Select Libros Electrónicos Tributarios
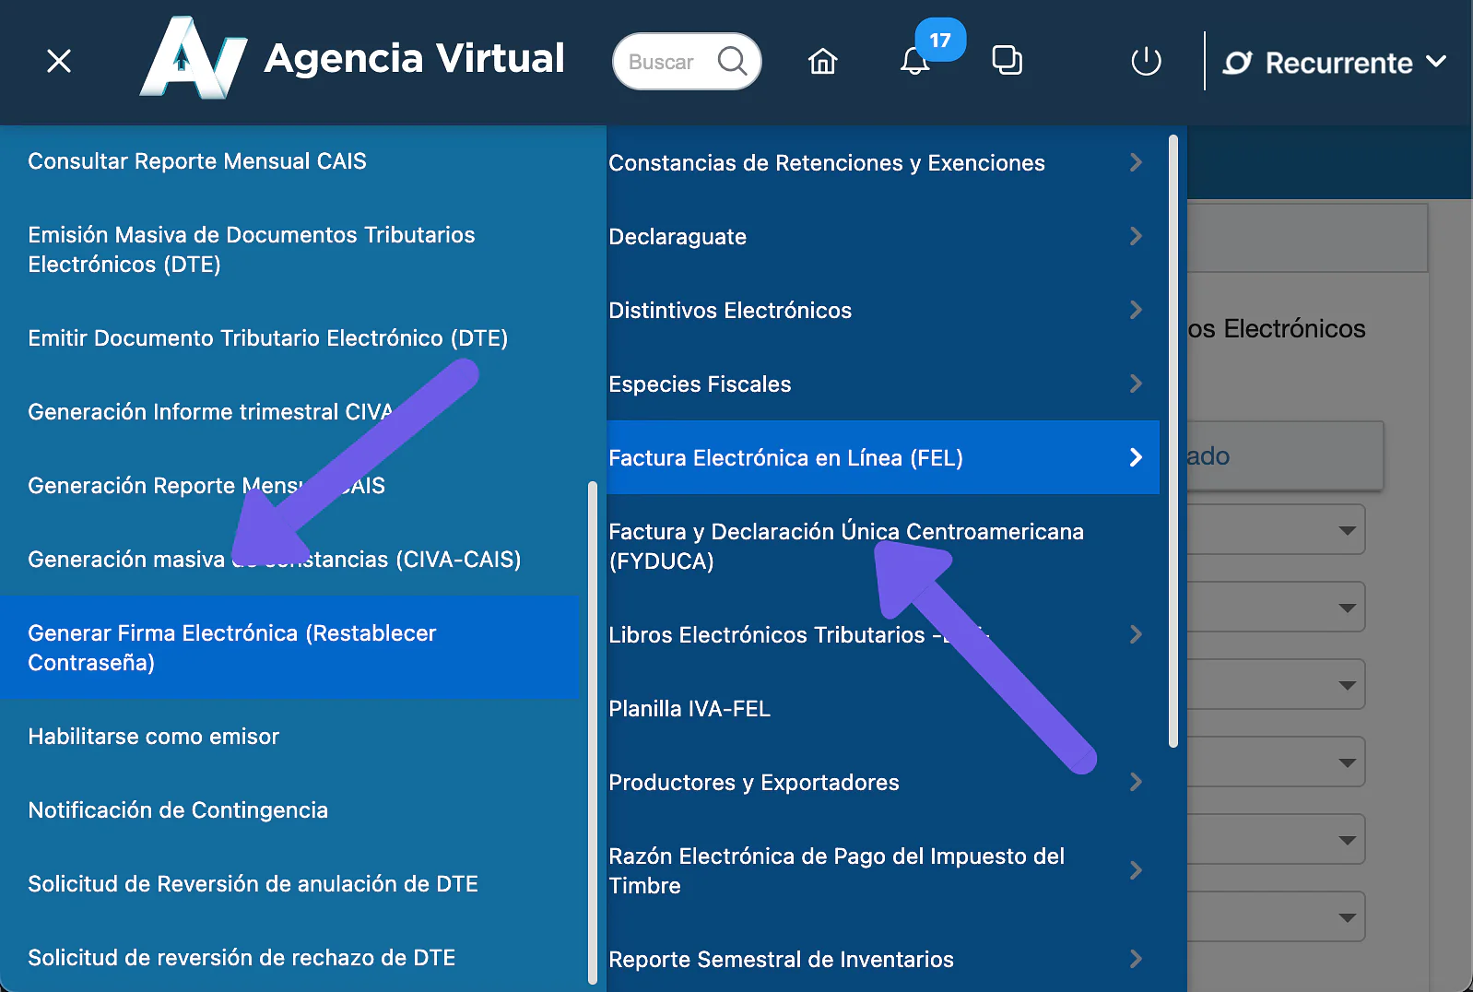The image size is (1473, 992). click(798, 635)
